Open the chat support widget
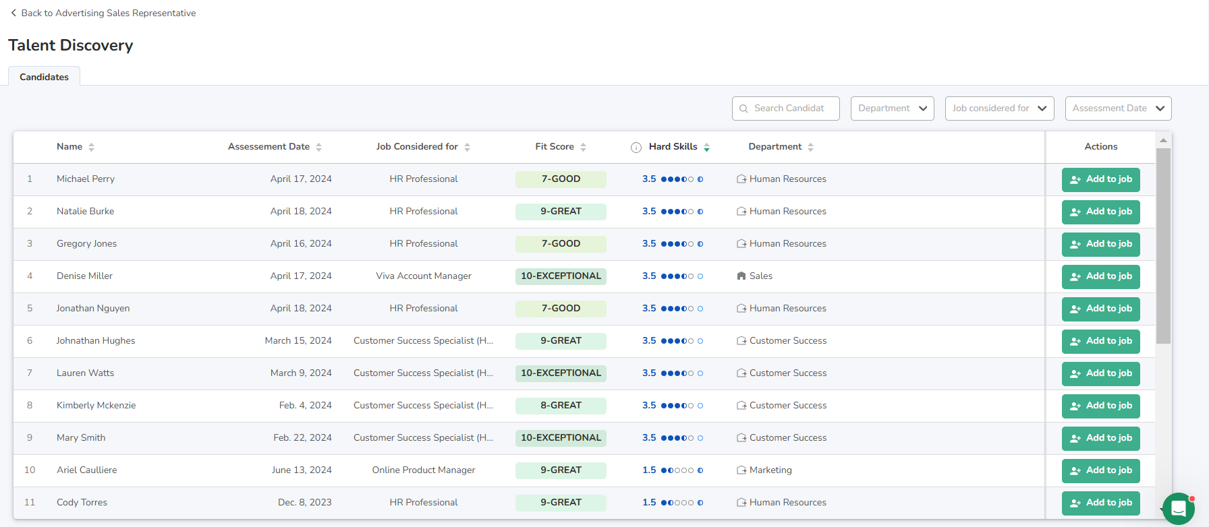This screenshot has height=527, width=1209. point(1178,508)
